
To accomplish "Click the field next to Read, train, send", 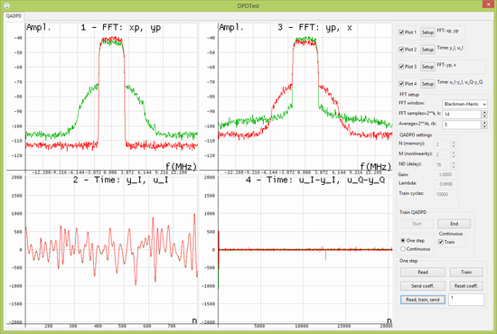I will [466, 300].
